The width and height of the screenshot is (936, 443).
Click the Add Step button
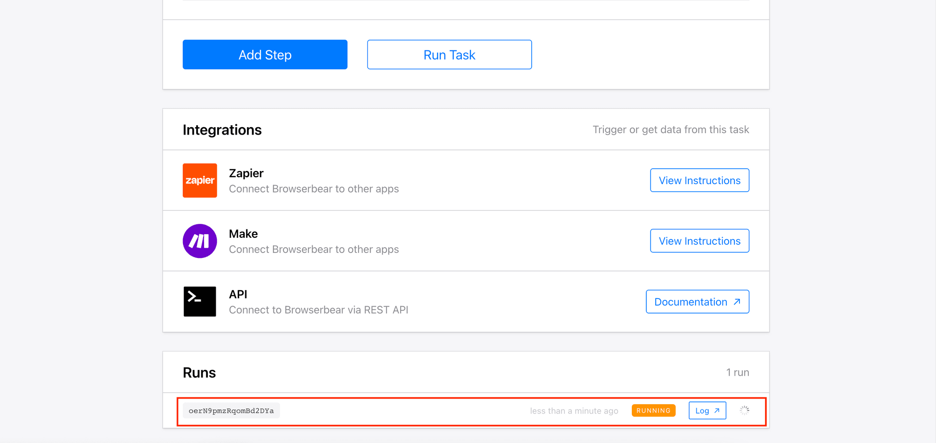pos(264,55)
